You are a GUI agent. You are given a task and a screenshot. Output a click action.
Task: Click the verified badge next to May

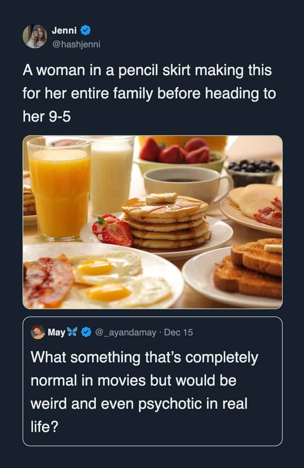pos(86,332)
